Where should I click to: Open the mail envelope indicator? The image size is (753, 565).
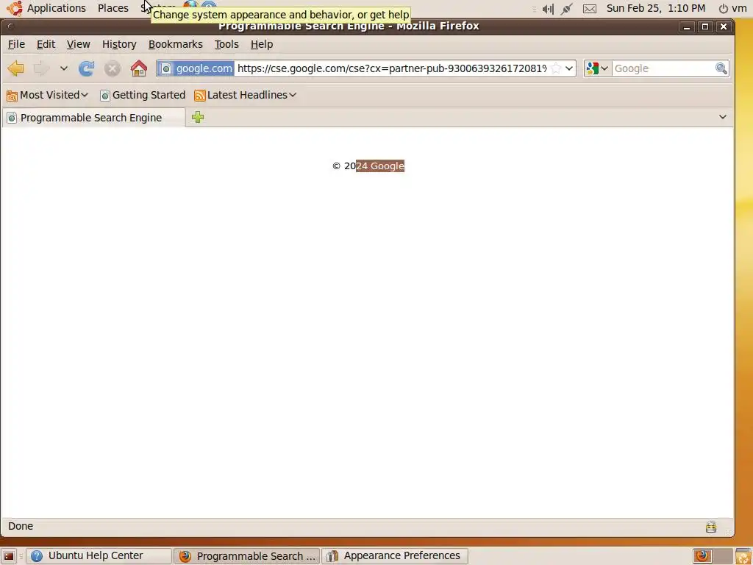(x=590, y=9)
